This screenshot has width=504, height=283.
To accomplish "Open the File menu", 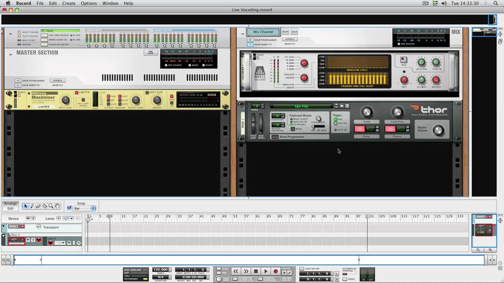I will point(40,3).
